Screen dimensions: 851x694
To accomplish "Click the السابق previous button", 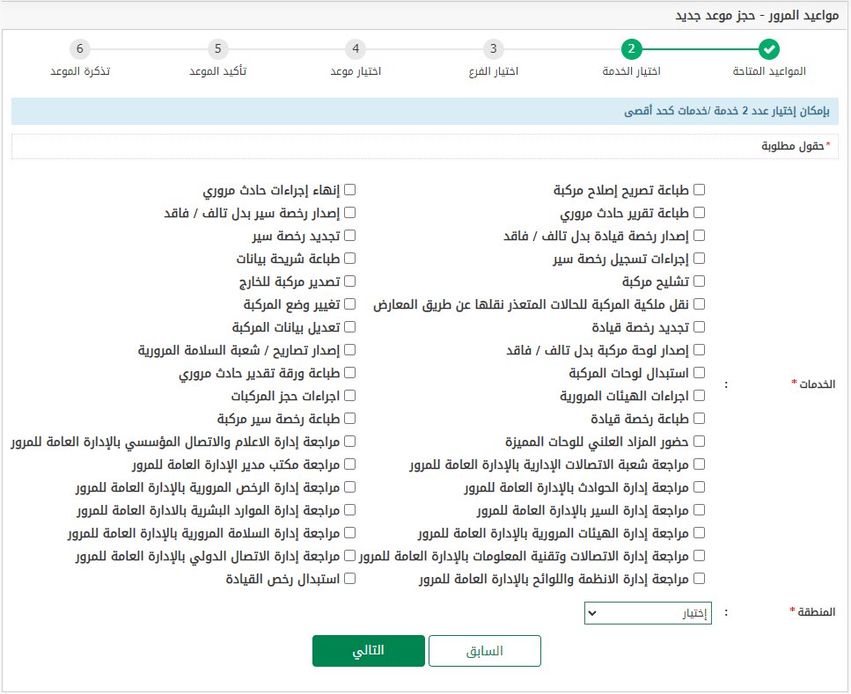I will (x=485, y=651).
